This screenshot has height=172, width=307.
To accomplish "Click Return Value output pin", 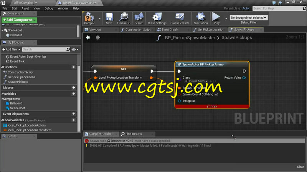I will [x=244, y=78].
